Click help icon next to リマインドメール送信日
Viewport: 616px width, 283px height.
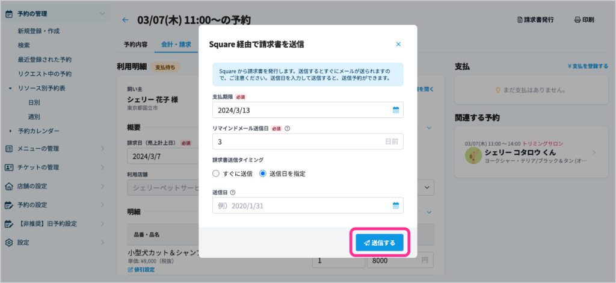click(287, 128)
